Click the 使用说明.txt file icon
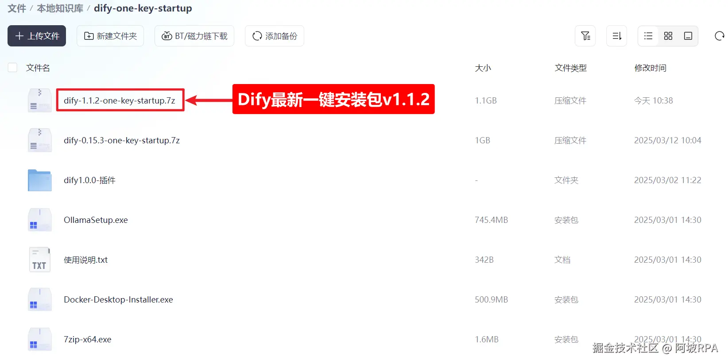 pos(40,260)
